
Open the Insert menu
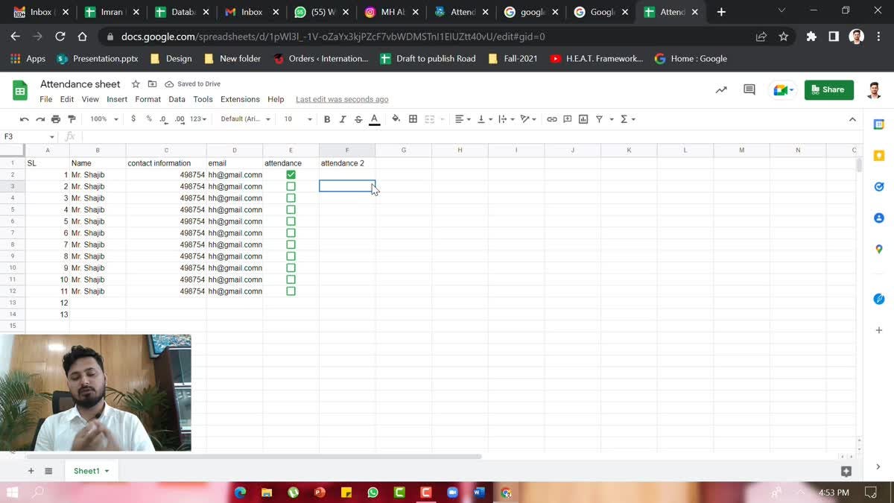117,99
